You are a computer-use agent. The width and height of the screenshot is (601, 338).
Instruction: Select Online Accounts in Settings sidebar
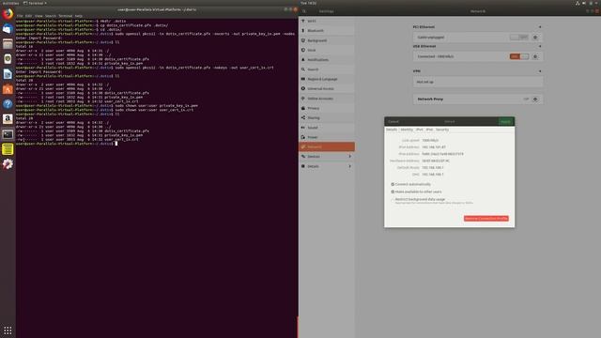(327, 99)
